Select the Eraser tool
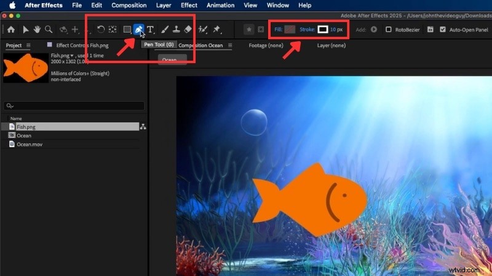492x276 pixels. (x=188, y=29)
